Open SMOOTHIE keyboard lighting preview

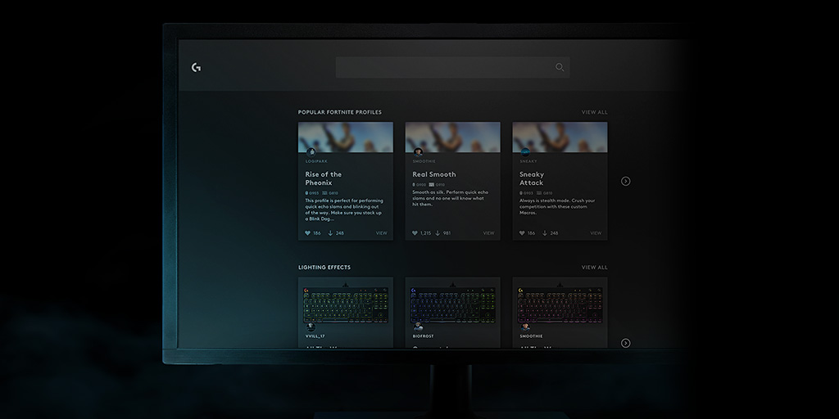click(x=560, y=304)
